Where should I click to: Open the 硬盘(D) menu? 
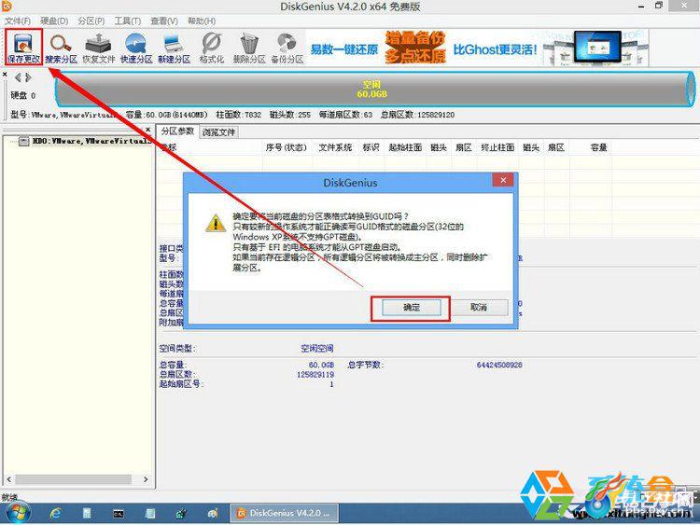(x=54, y=21)
